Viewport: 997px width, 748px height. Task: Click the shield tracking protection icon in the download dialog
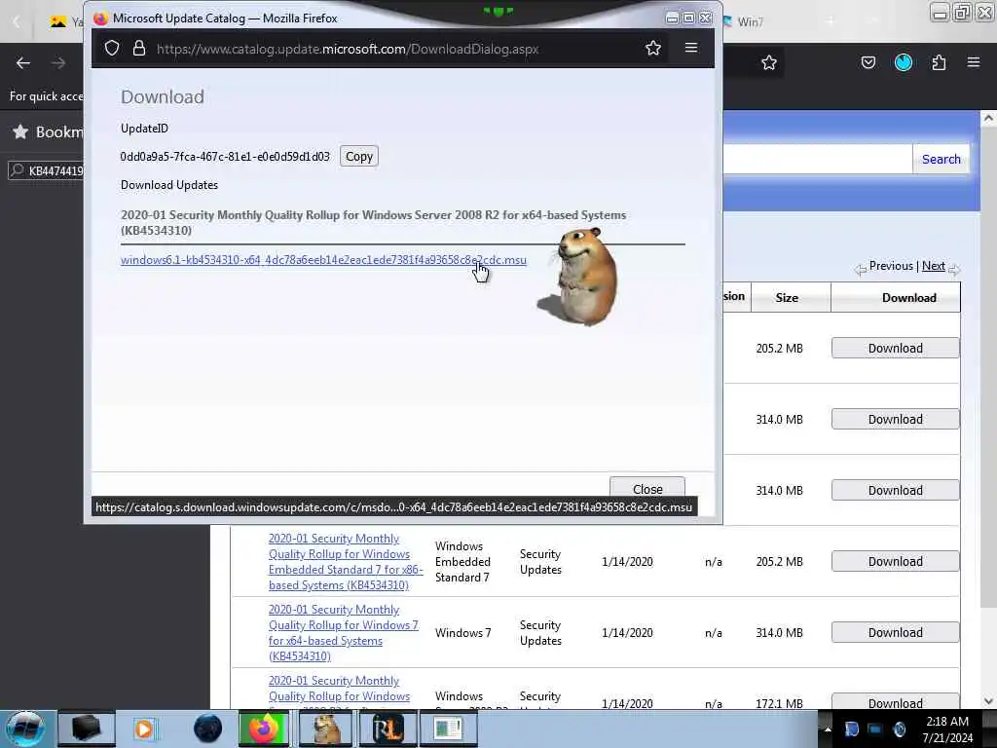(x=112, y=49)
